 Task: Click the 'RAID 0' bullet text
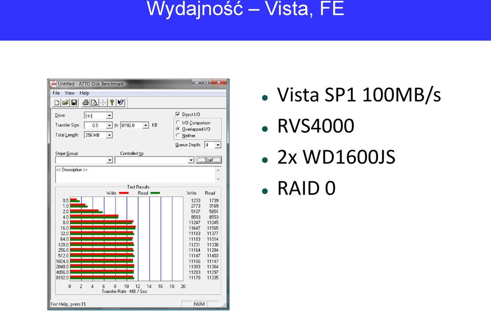click(x=306, y=188)
